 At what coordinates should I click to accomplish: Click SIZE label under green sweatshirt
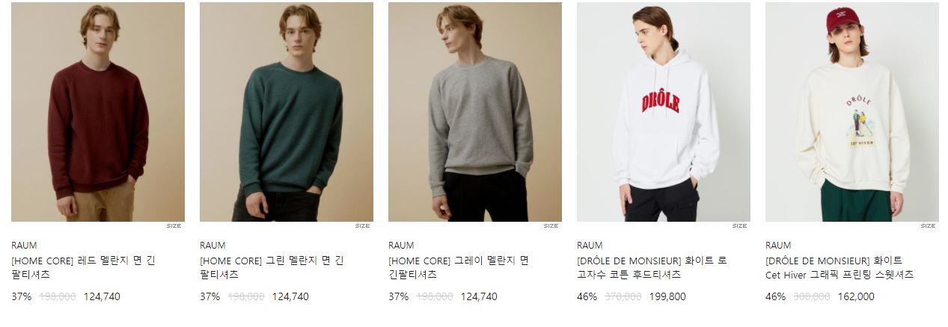362,225
